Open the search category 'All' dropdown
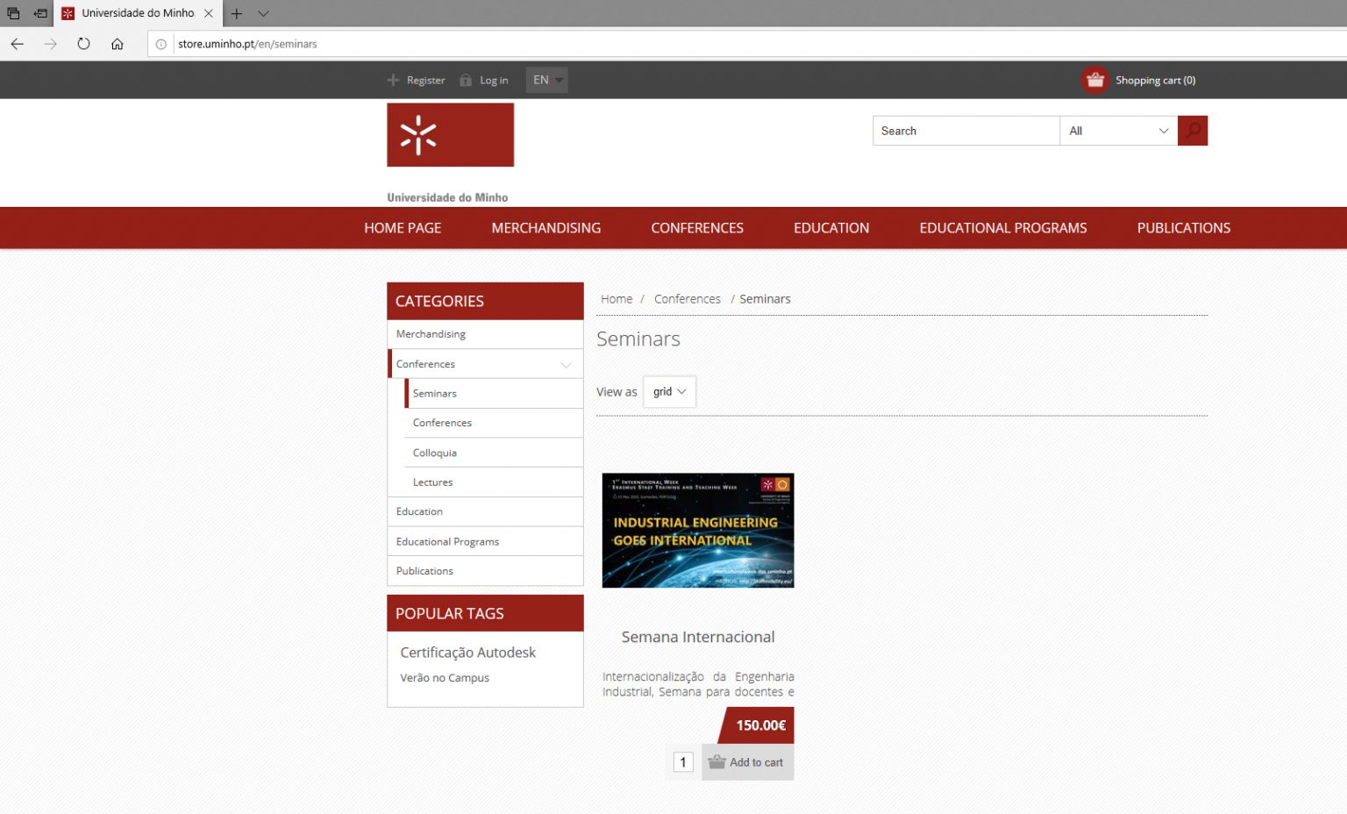1347x814 pixels. [x=1118, y=131]
